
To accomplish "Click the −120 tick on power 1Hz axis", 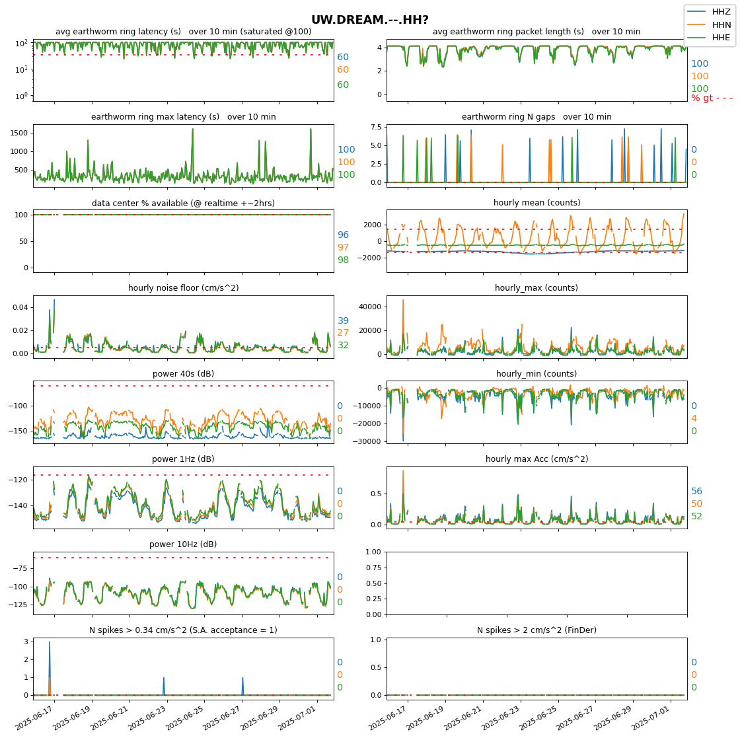I will (x=18, y=480).
